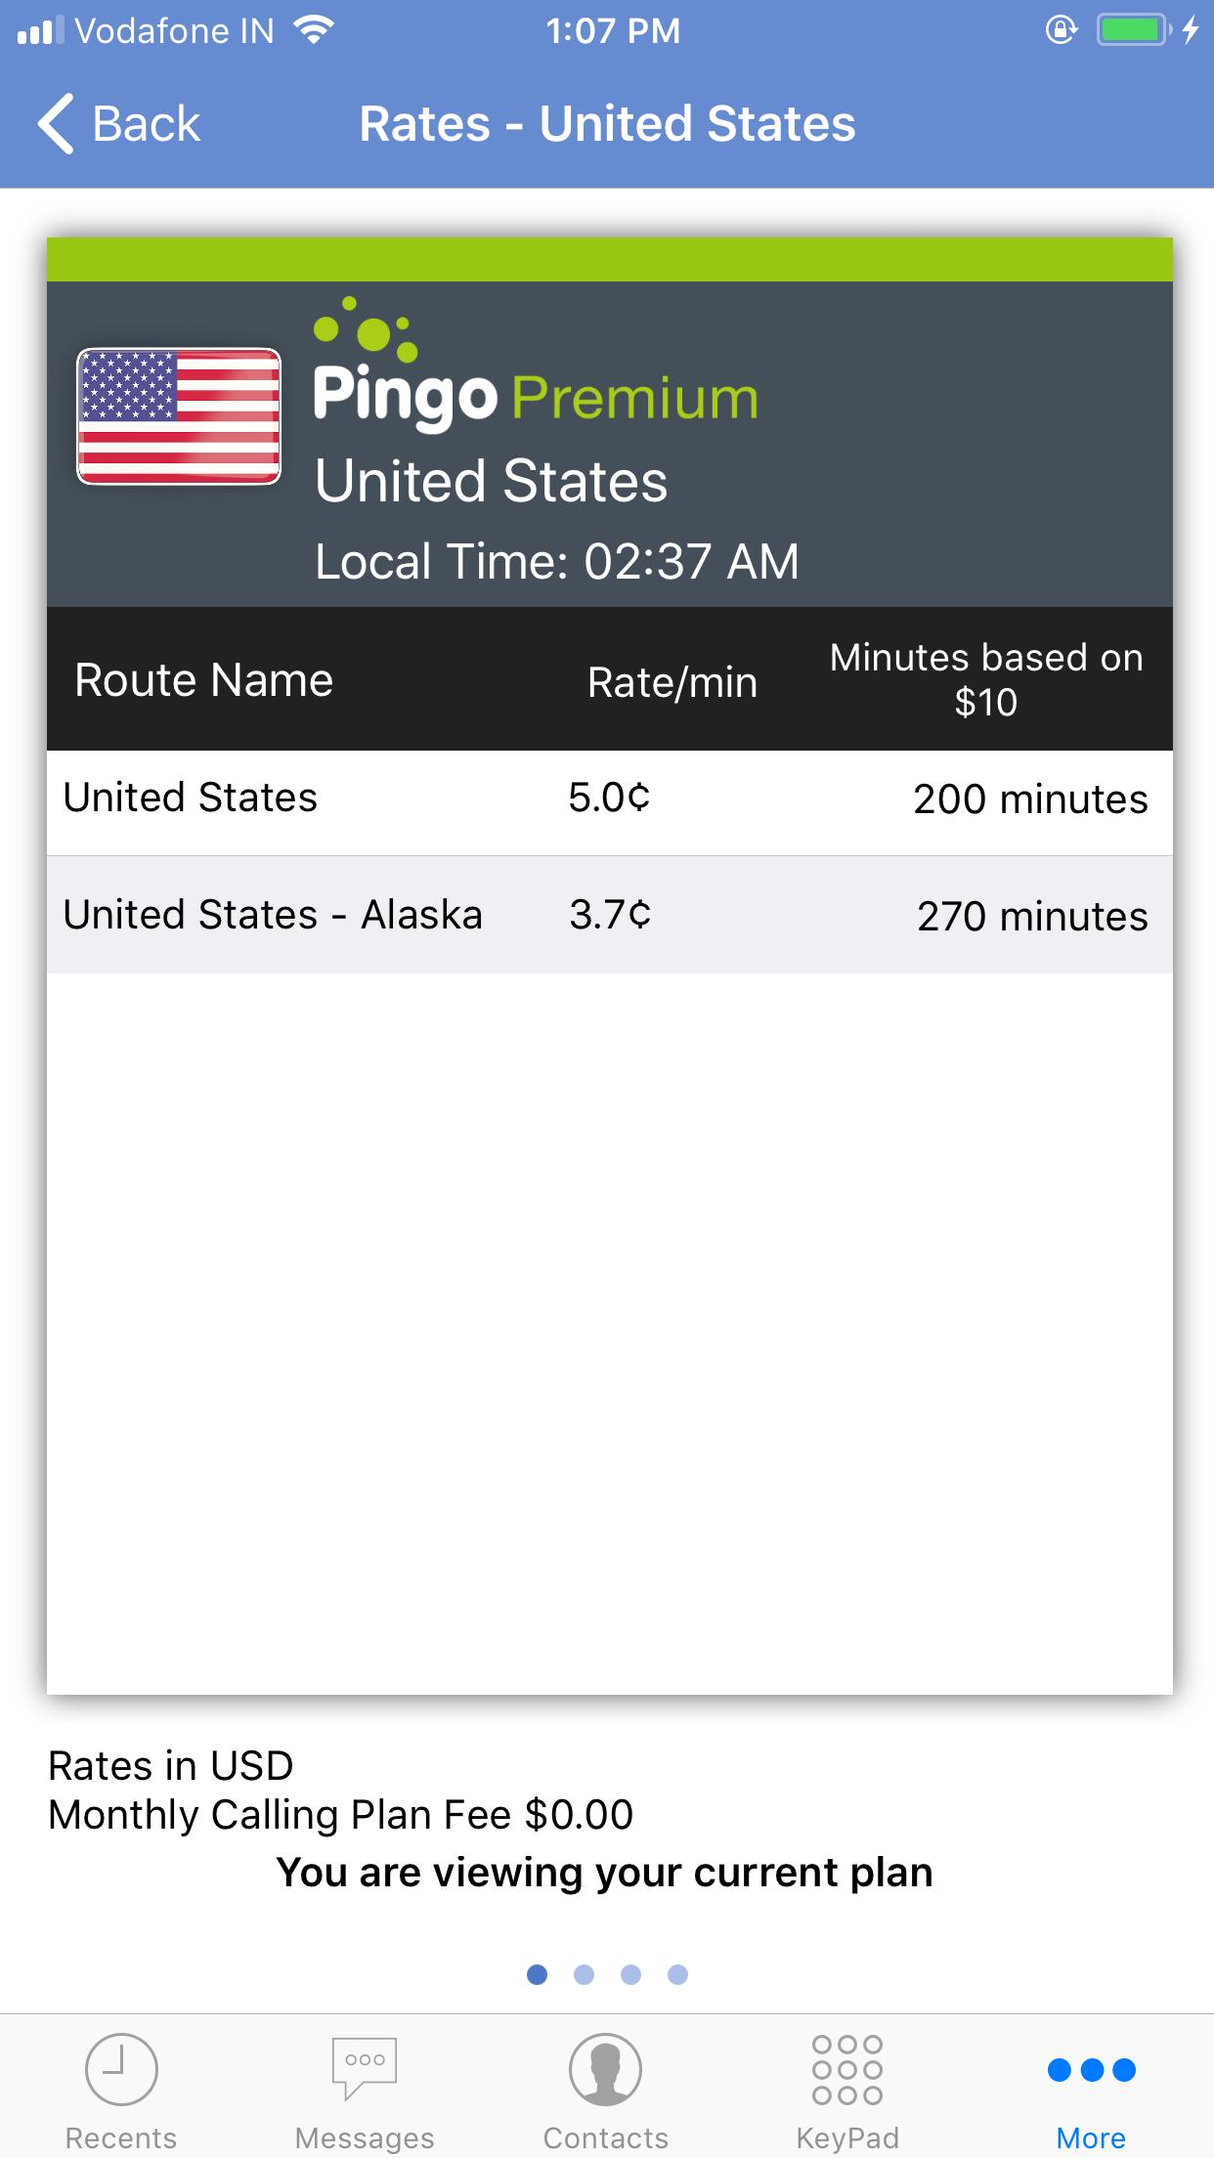Image resolution: width=1214 pixels, height=2158 pixels.
Task: Open the KeyPad grid icon
Action: 847,2068
